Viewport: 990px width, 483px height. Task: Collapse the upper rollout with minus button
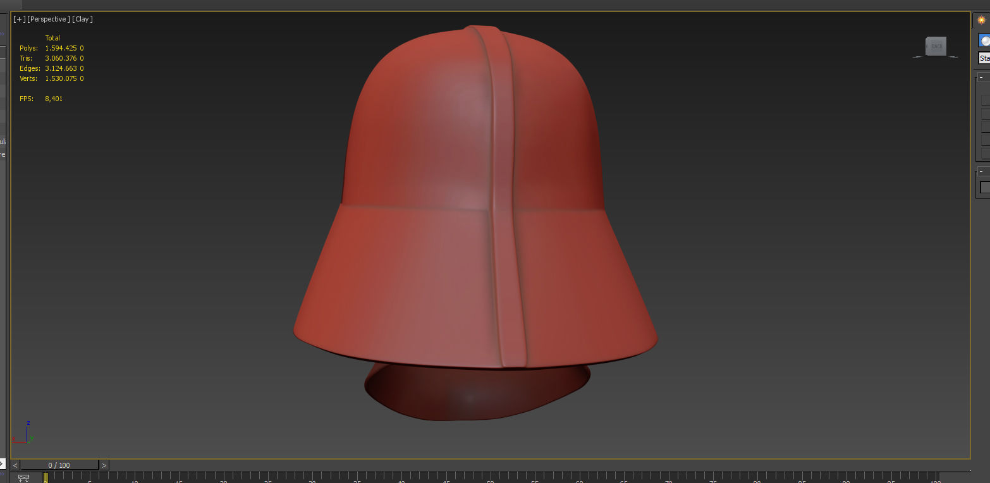[981, 78]
